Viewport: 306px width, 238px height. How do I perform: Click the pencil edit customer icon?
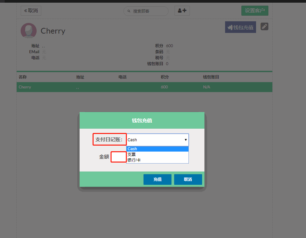[x=264, y=27]
